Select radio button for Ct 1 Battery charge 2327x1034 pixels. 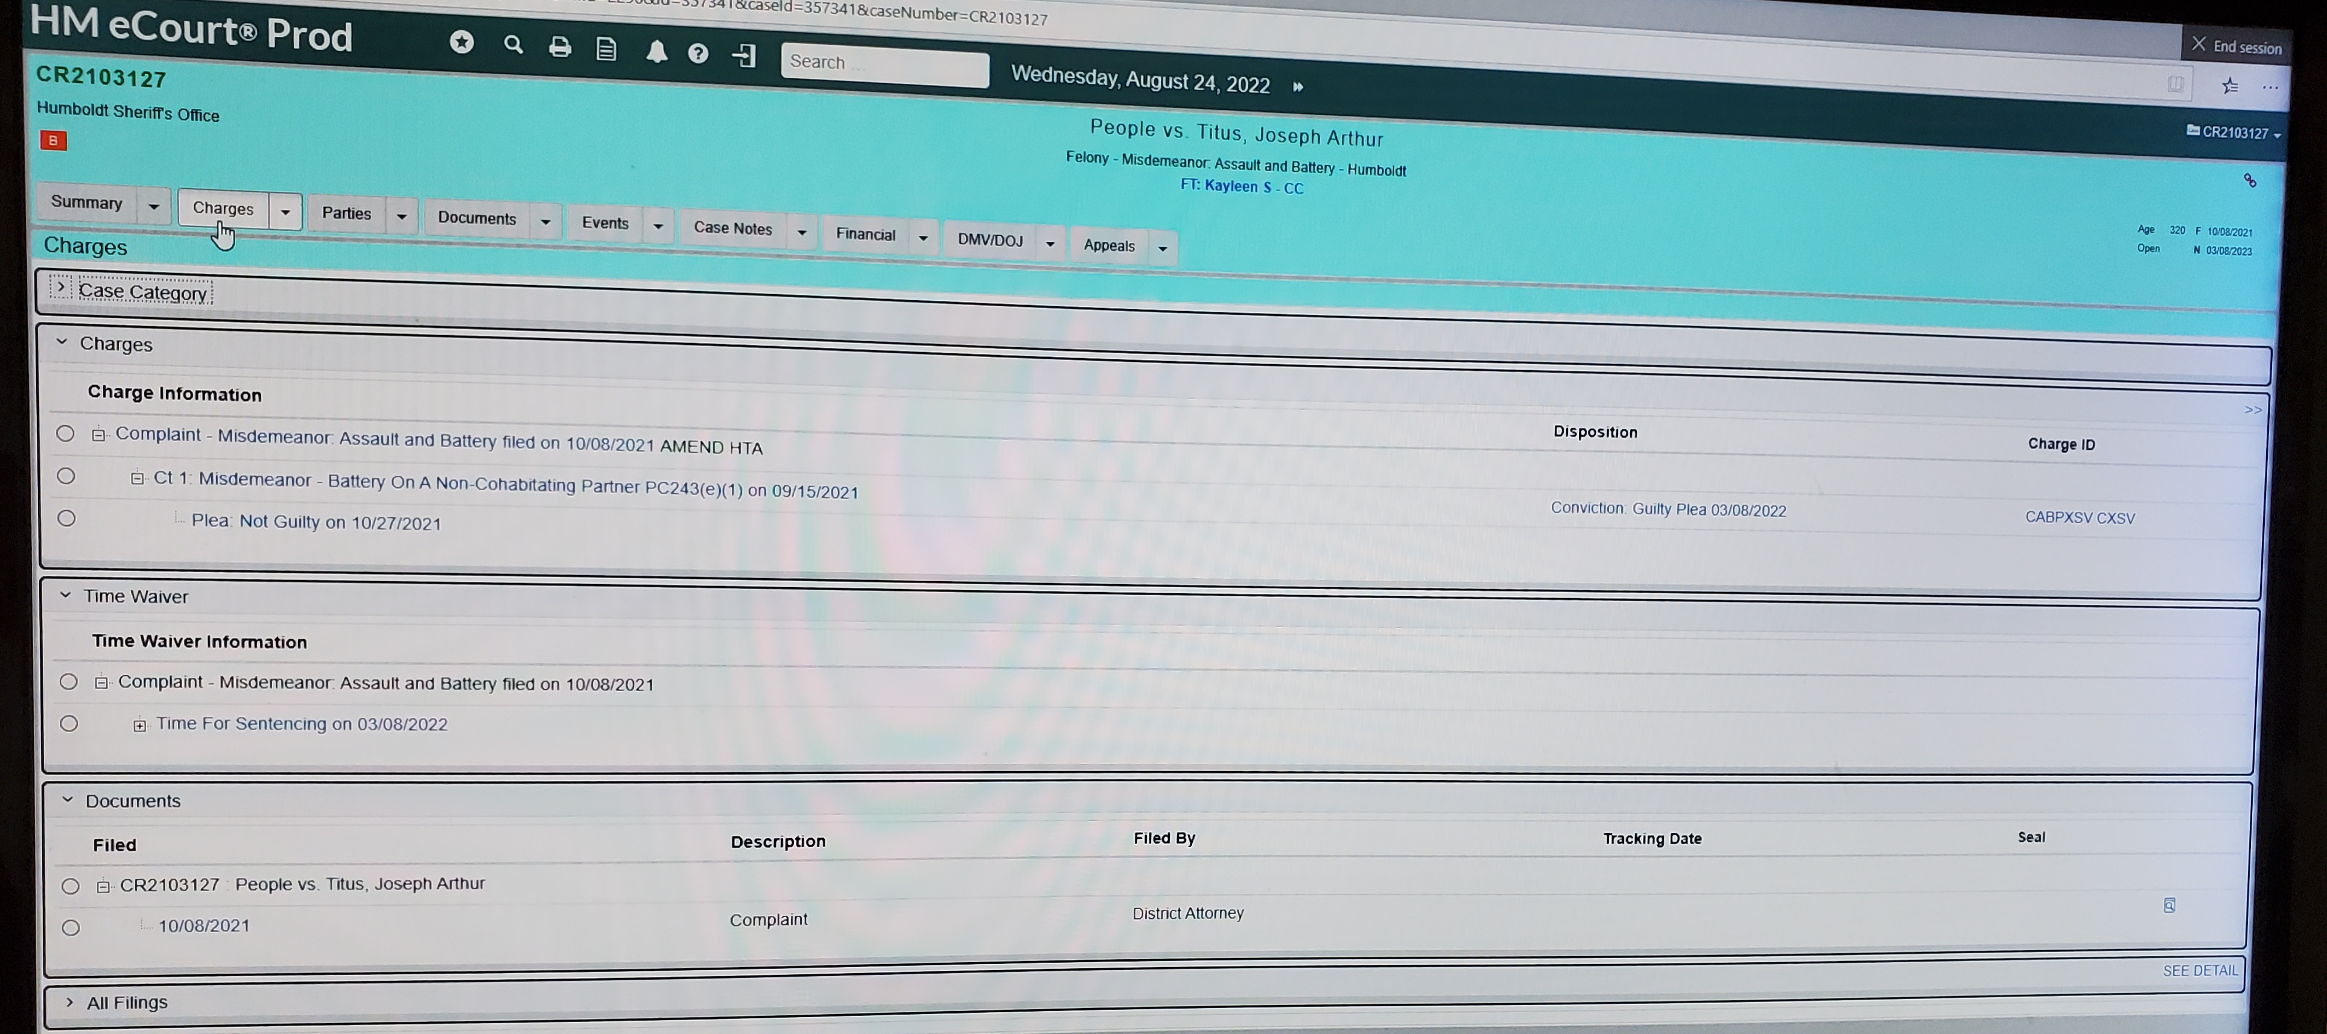(66, 476)
